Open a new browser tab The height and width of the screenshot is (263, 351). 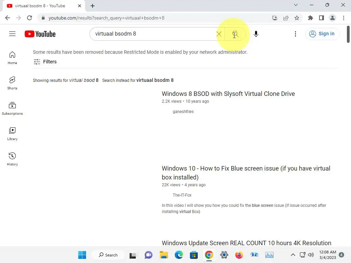tap(93, 6)
